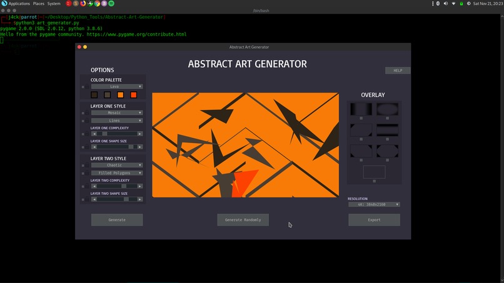Open the volume tray icon

pyautogui.click(x=446, y=4)
